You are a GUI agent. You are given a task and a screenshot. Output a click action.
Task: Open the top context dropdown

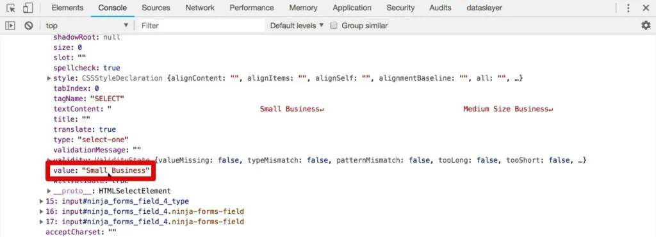87,26
